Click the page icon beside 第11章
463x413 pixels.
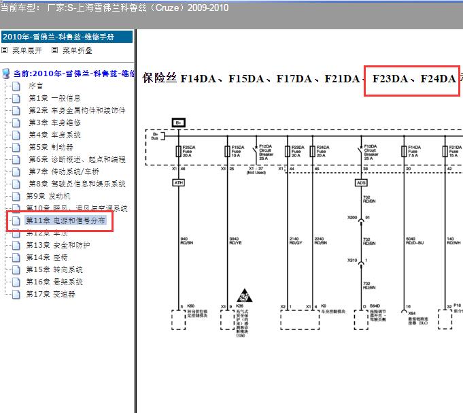(16, 221)
